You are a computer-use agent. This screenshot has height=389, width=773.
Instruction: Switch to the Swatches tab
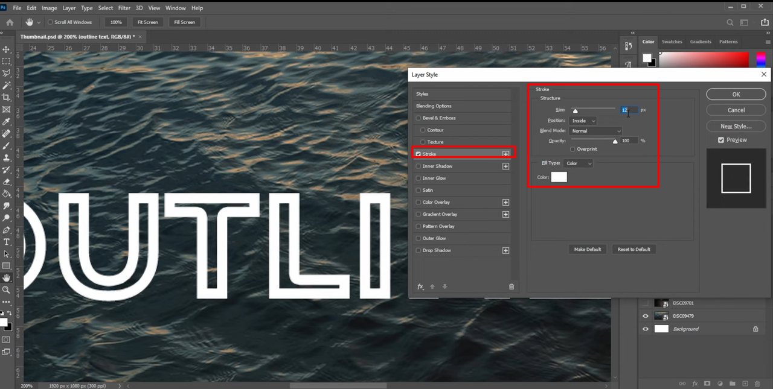coord(672,42)
